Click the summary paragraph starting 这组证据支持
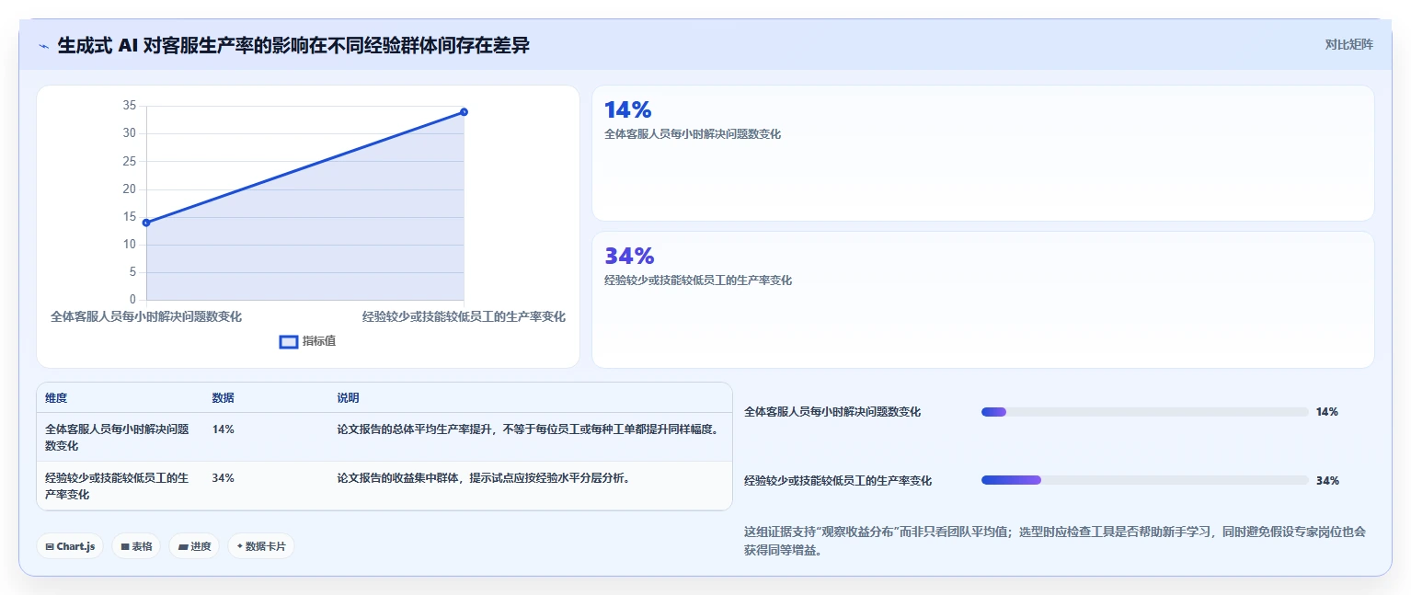 point(1055,541)
